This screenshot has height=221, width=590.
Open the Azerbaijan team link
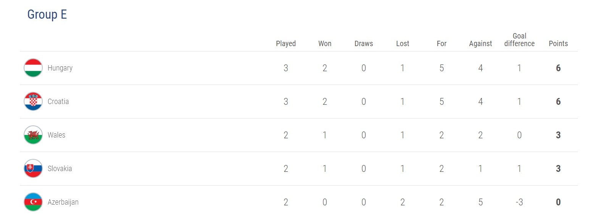pyautogui.click(x=63, y=202)
